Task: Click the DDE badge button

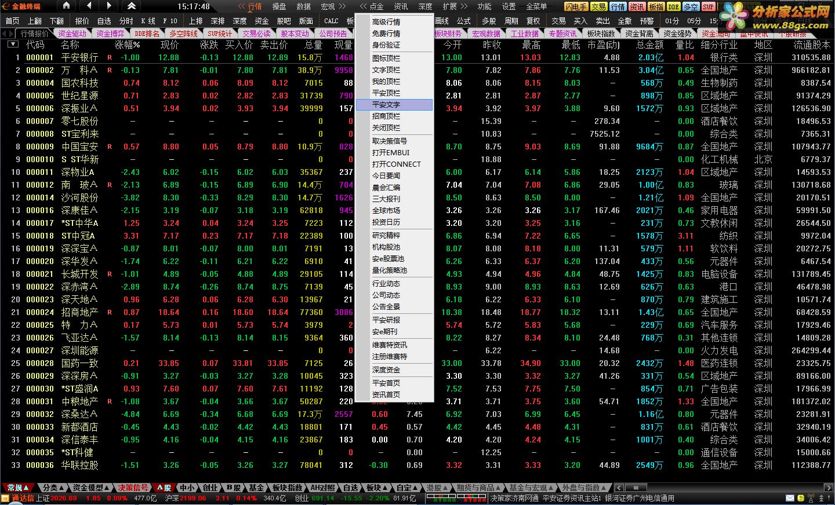Action: point(673,6)
